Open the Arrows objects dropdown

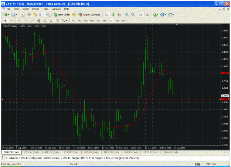[64, 21]
